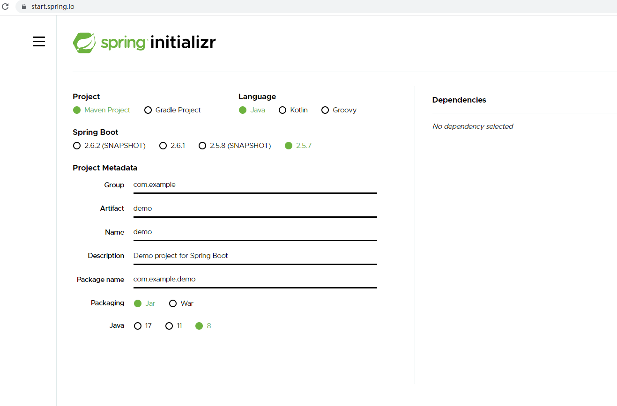Open the hamburger side menu
Viewport: 617px width, 406px height.
point(39,42)
